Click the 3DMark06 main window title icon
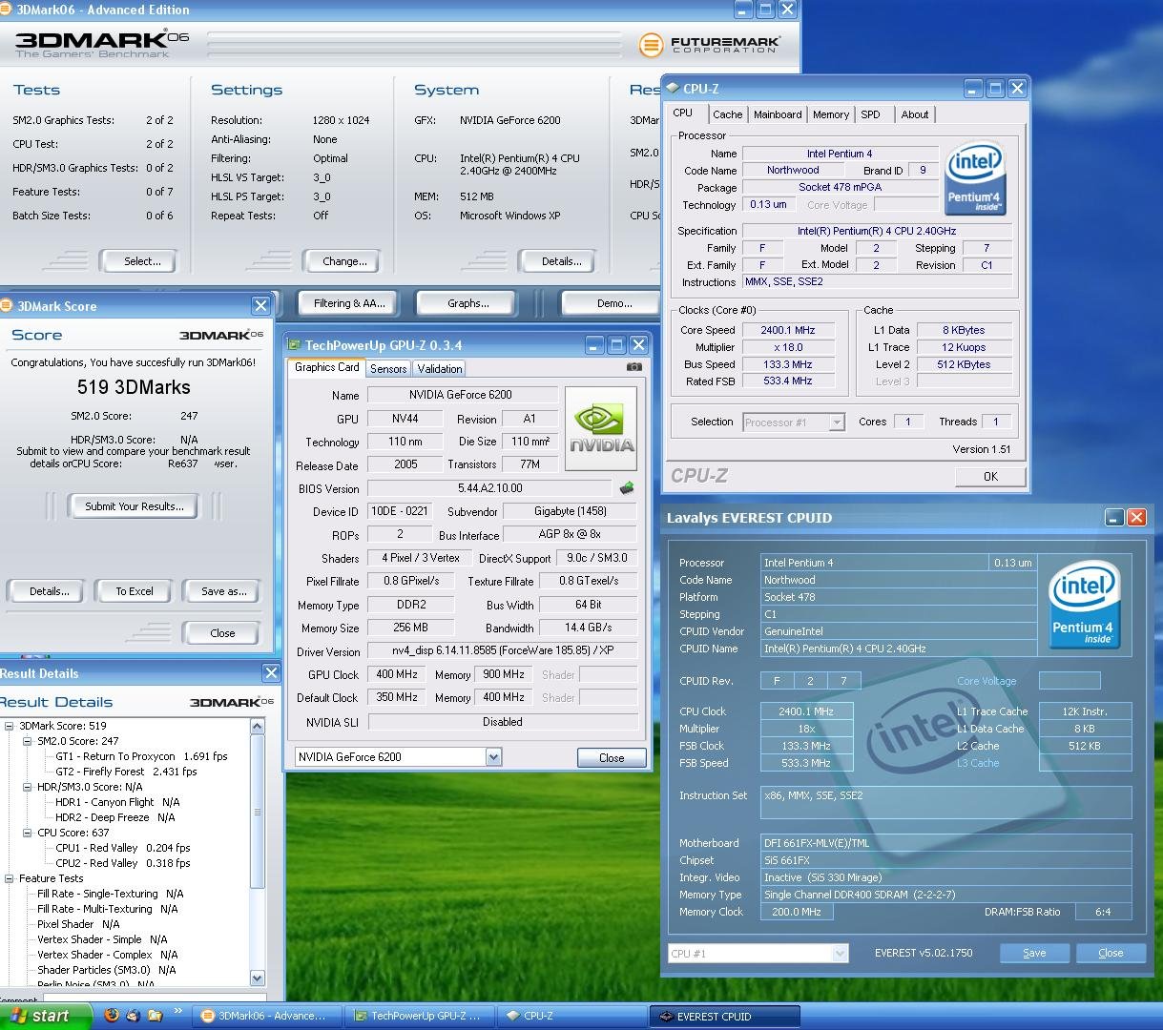Viewport: 1163px width, 1030px height. click(7, 10)
